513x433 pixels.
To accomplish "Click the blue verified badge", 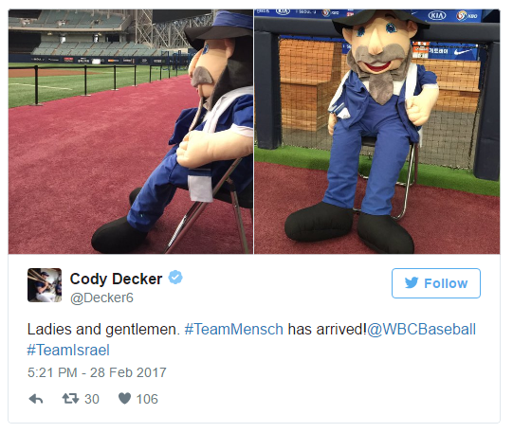I will point(175,278).
